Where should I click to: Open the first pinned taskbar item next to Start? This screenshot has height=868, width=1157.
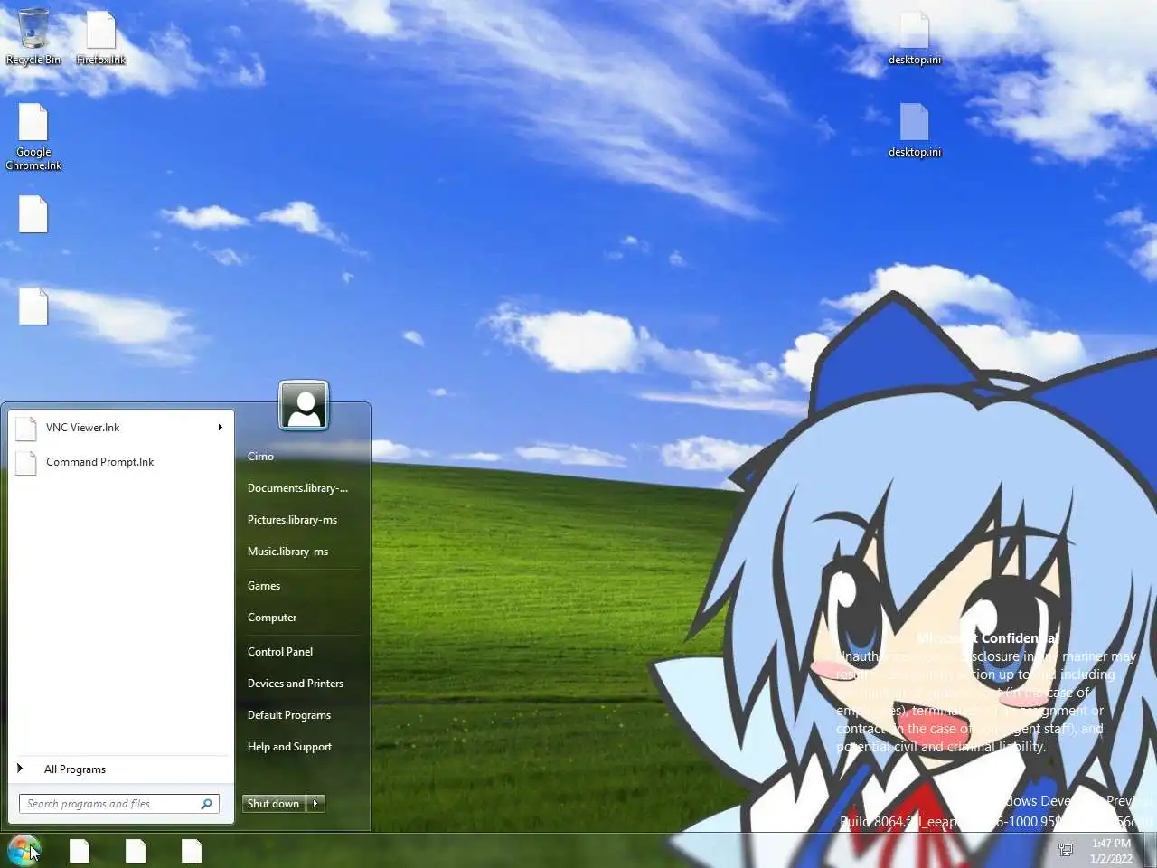click(80, 851)
